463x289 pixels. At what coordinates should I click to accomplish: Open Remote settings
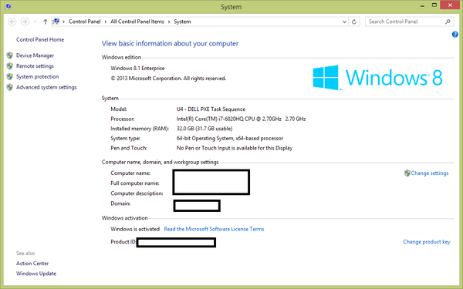click(35, 66)
